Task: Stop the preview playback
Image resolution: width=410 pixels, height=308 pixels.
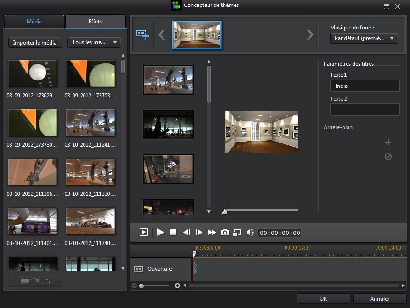Action: pyautogui.click(x=174, y=233)
